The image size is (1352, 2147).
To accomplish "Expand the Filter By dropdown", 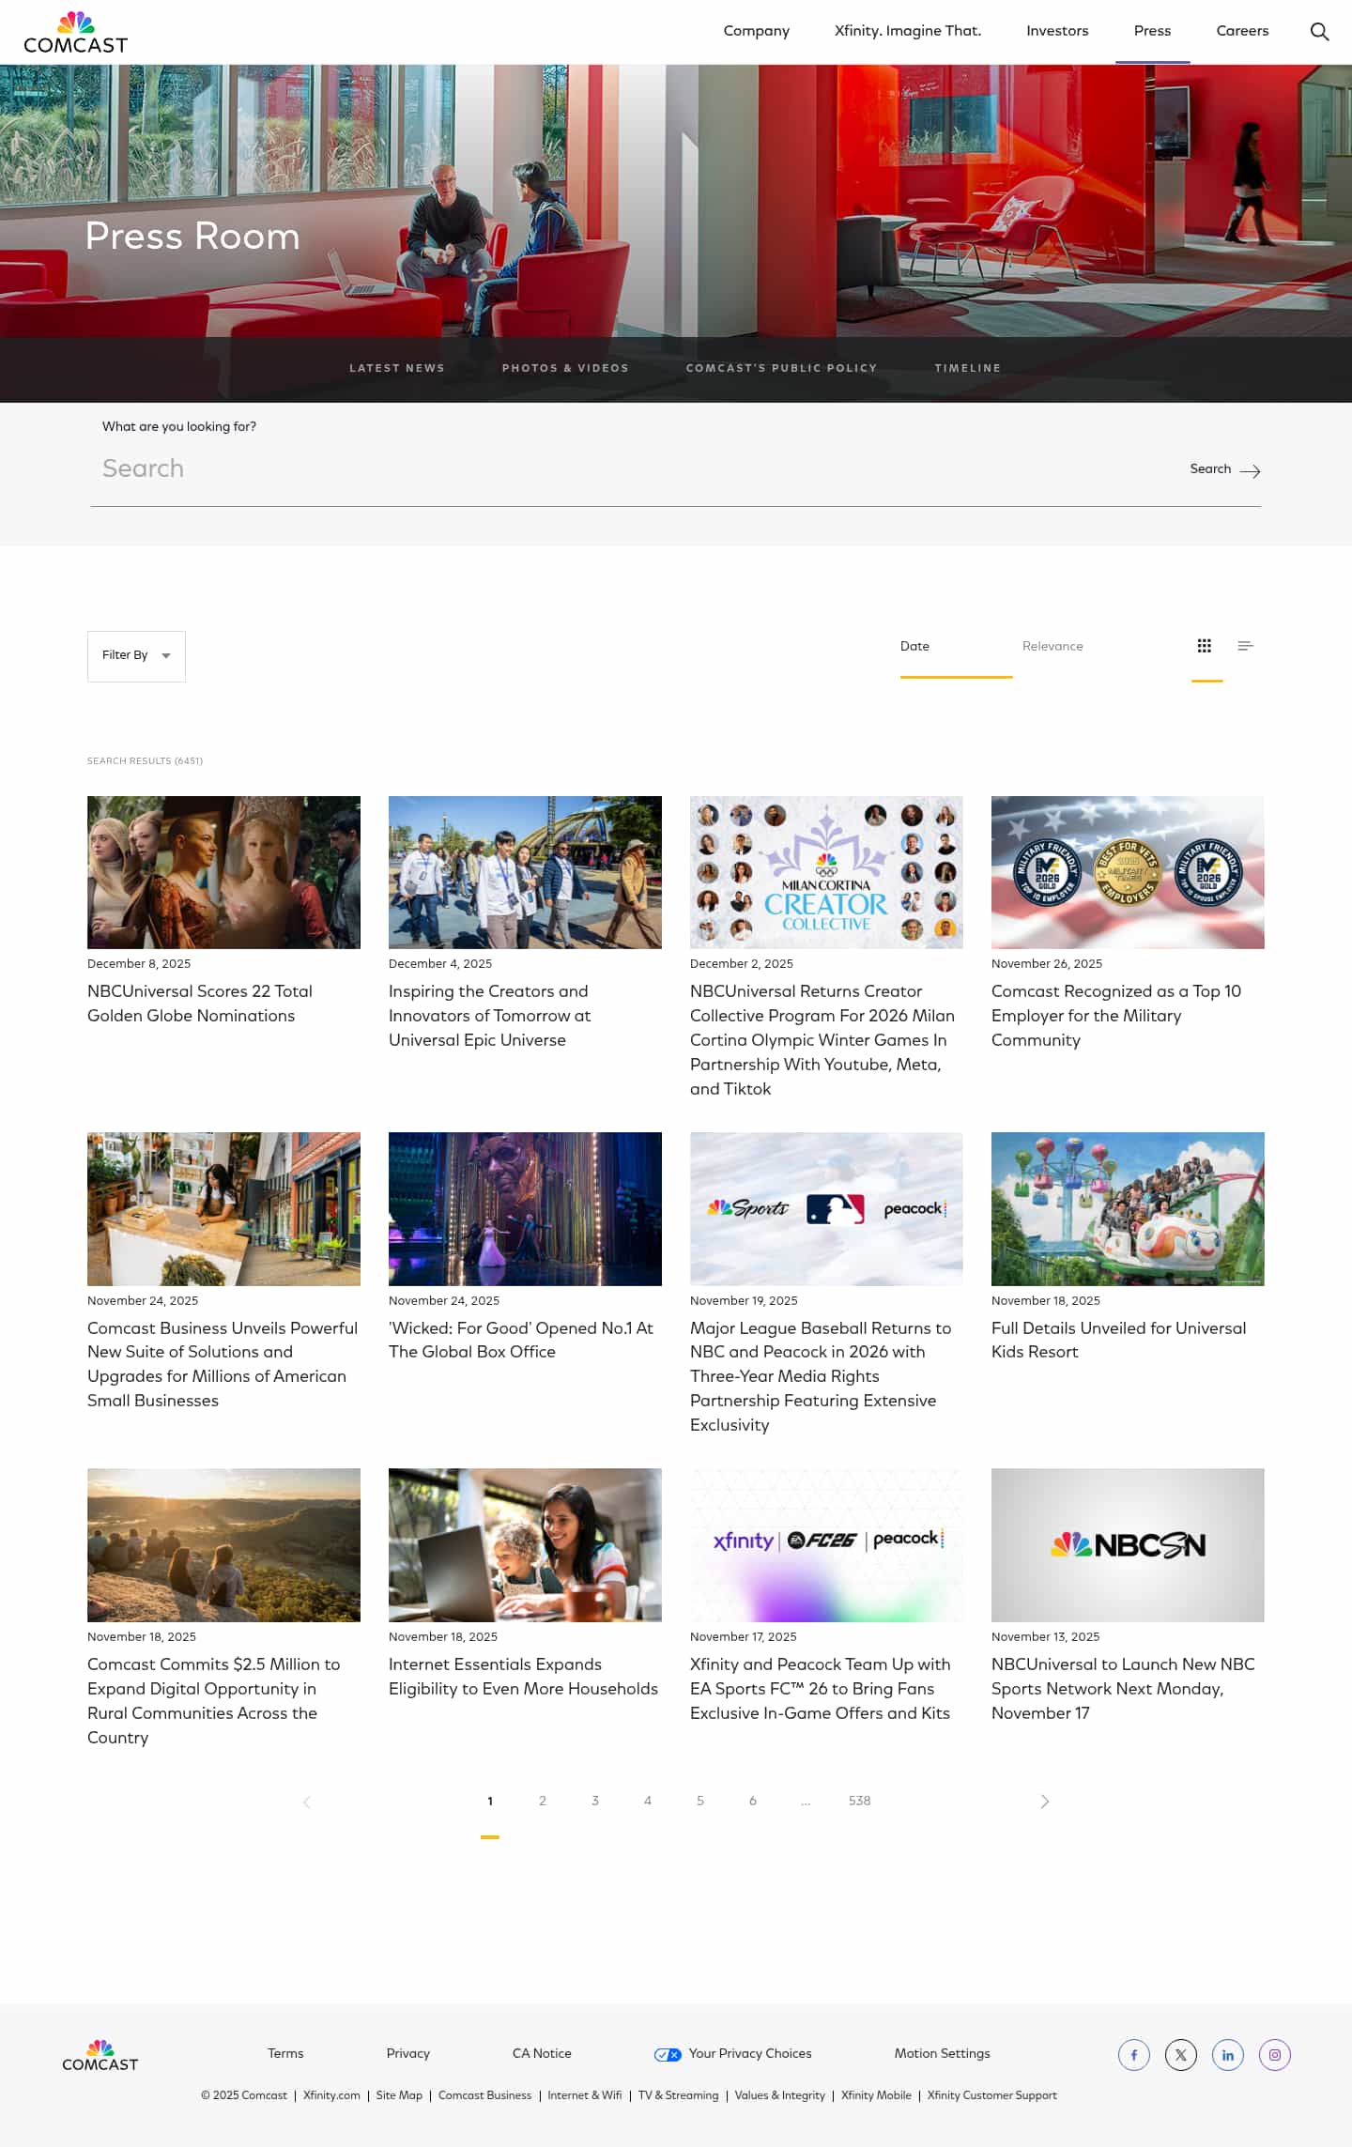I will 136,656.
